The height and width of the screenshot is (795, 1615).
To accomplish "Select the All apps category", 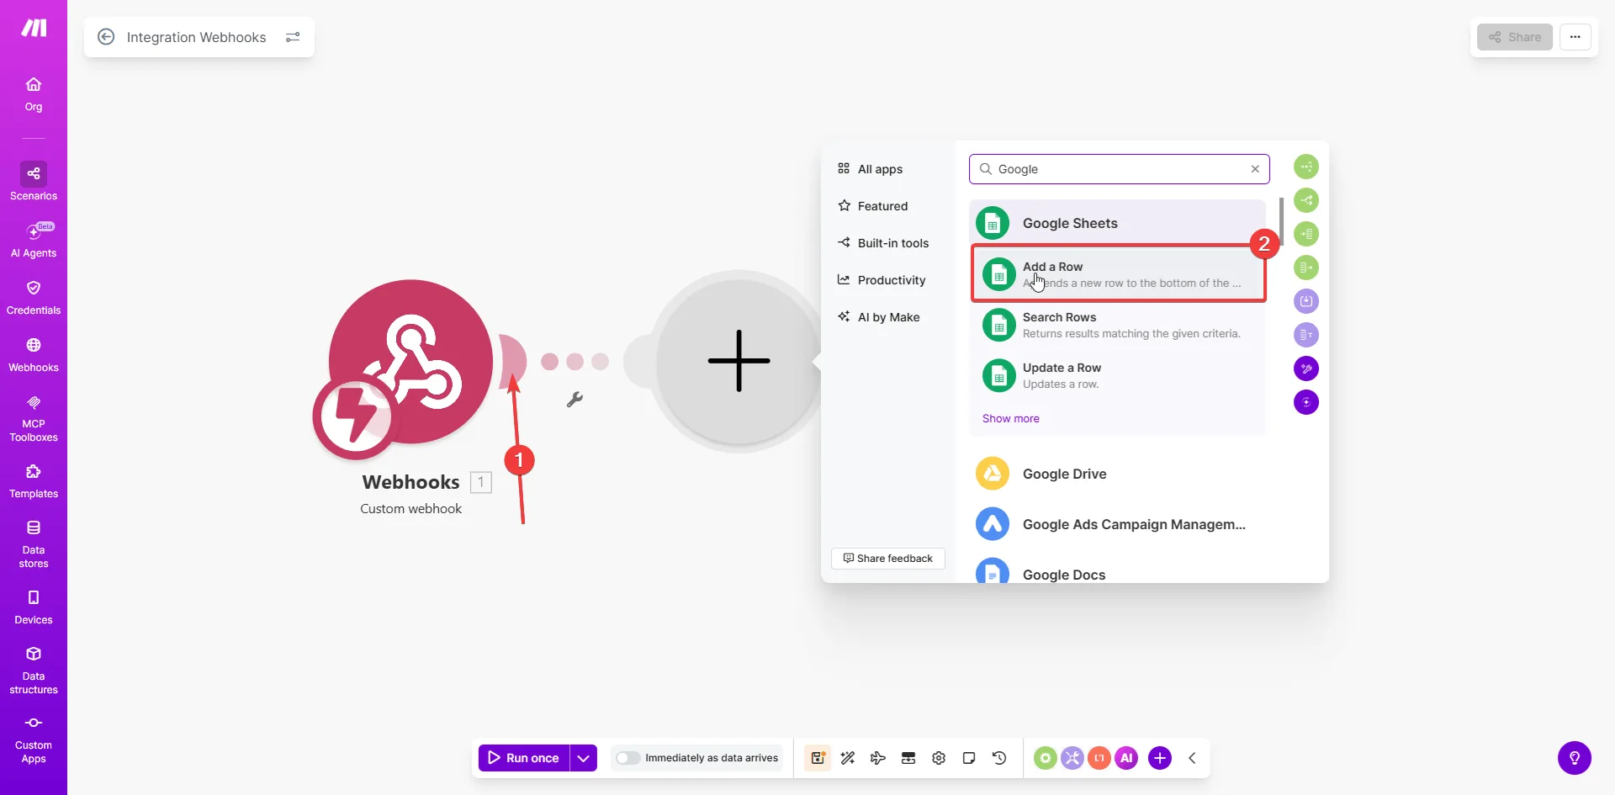I will point(870,169).
